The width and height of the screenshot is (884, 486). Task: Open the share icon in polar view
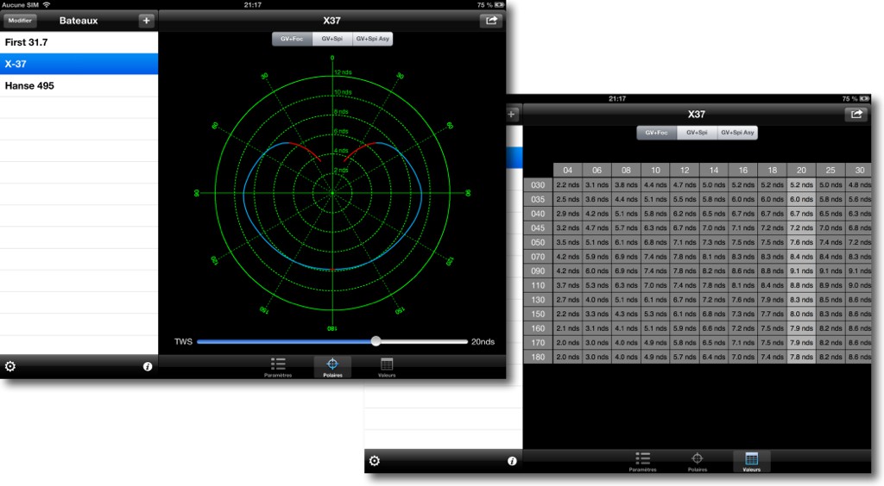pos(491,21)
